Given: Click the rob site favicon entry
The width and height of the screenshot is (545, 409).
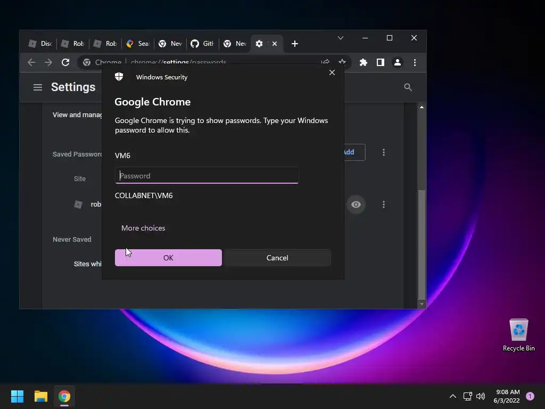Looking at the screenshot, I should 79,204.
